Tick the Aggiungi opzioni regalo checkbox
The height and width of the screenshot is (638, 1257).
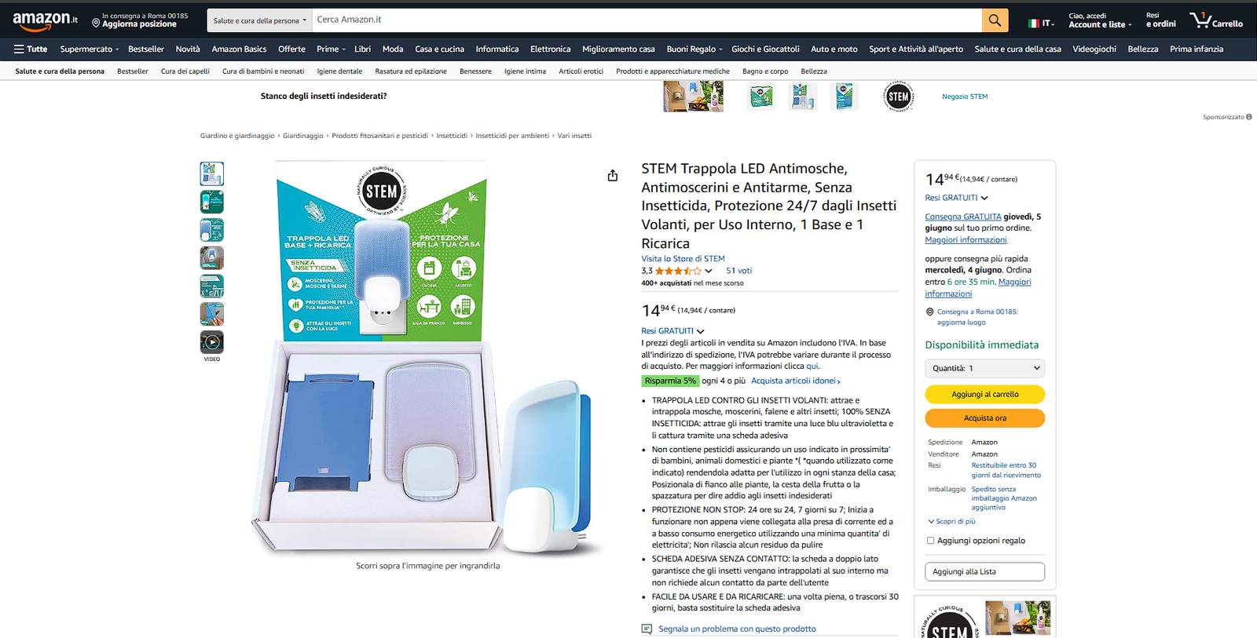click(x=931, y=541)
